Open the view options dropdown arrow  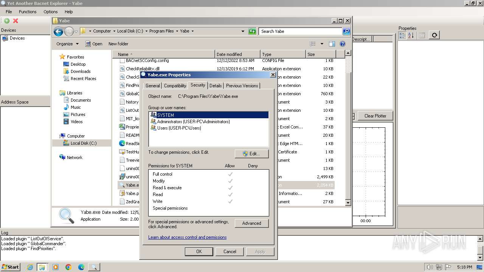tap(322, 44)
